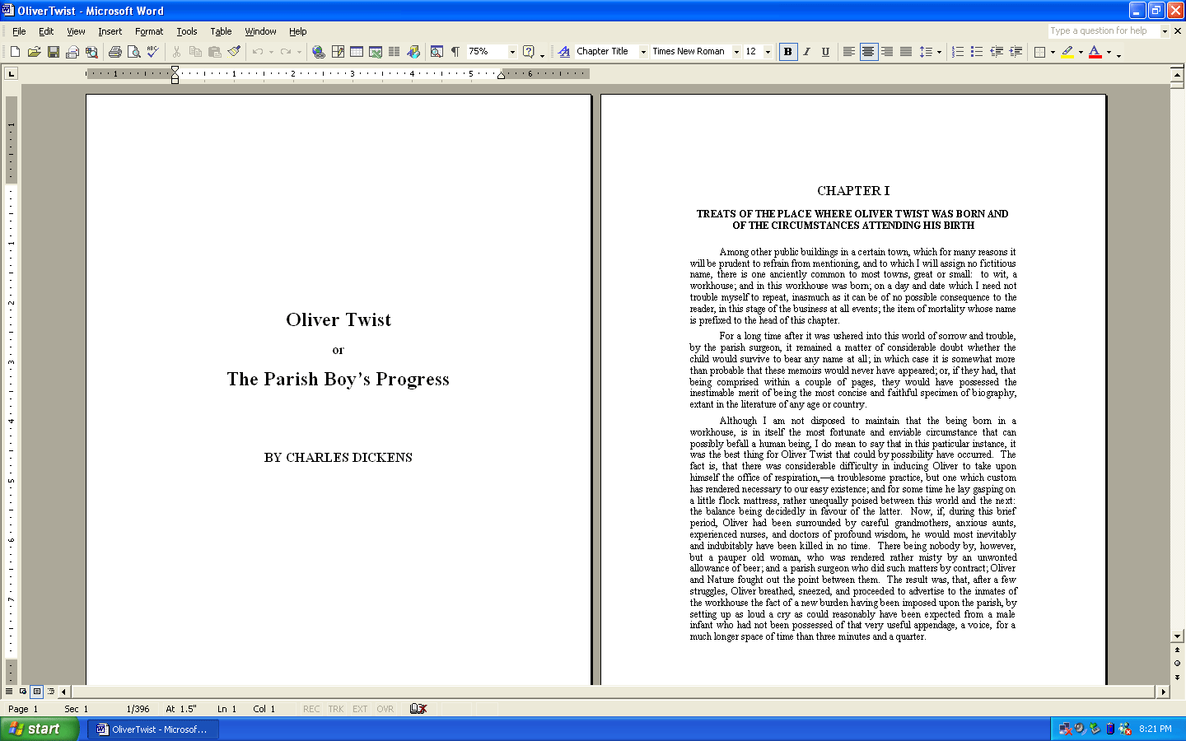The image size is (1186, 741).
Task: Open the help question dropdown arrow
Action: click(x=1165, y=31)
